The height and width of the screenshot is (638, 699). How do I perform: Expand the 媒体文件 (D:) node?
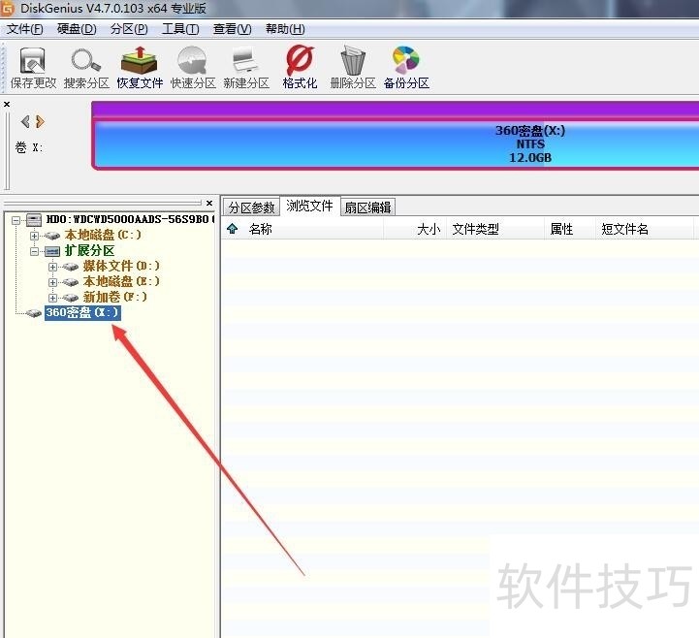[52, 267]
